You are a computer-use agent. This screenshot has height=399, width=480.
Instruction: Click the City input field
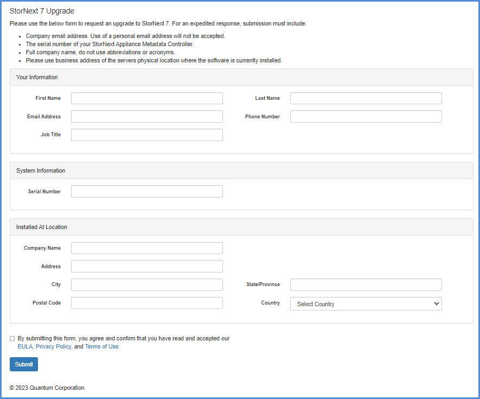[147, 284]
